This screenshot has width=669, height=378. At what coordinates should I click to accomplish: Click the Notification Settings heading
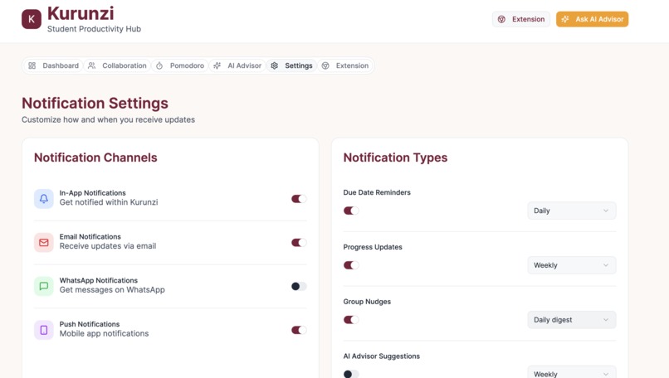pyautogui.click(x=95, y=103)
